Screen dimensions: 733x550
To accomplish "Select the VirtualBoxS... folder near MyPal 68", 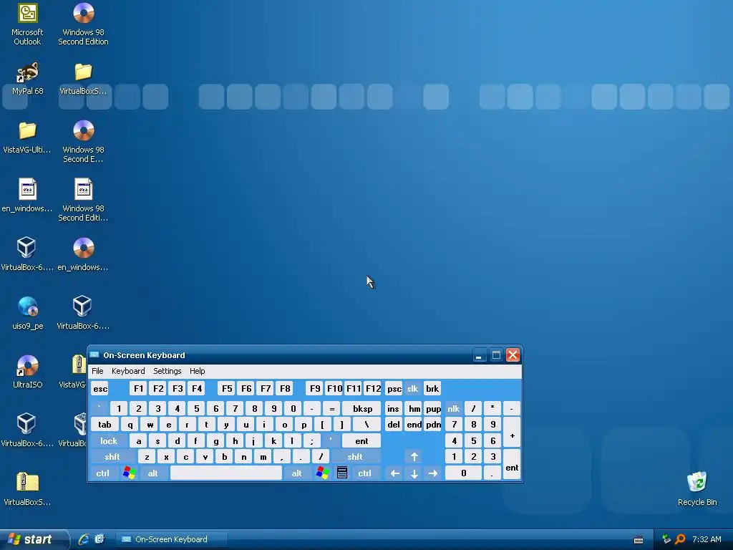I will (x=83, y=79).
